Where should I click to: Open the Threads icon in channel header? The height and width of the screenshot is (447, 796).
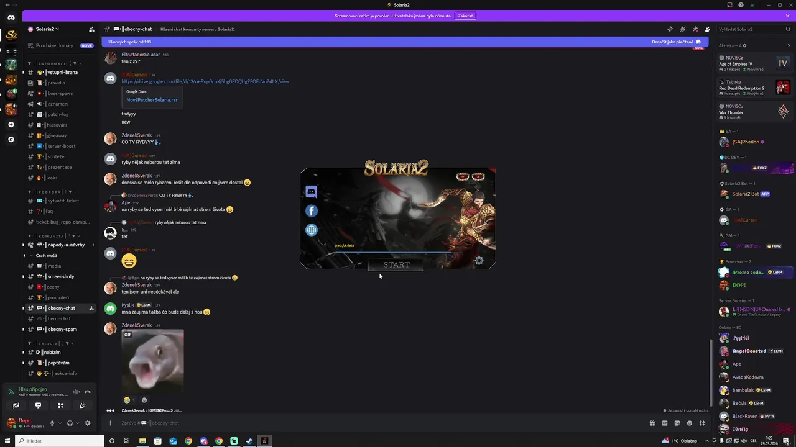coord(670,29)
